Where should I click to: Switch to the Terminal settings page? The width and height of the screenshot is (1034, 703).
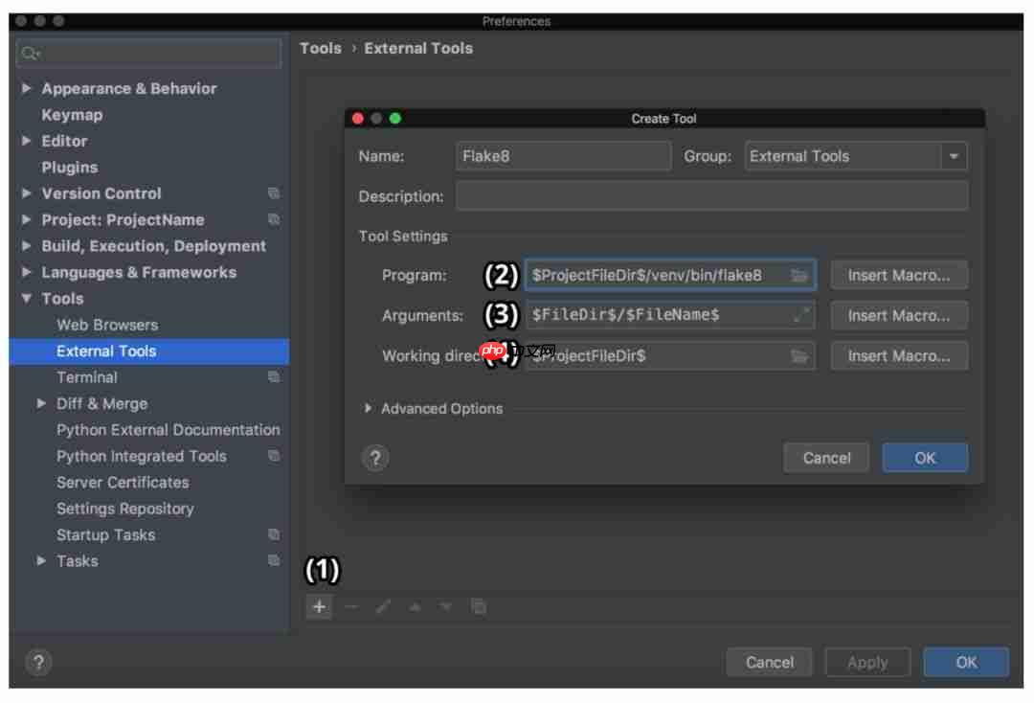87,377
